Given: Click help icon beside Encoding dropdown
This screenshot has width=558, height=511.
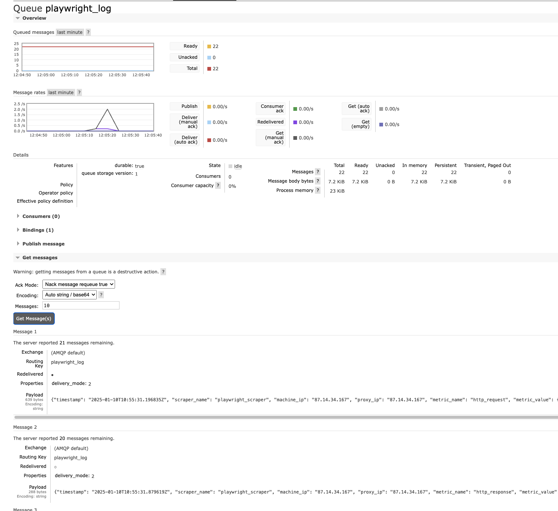Looking at the screenshot, I should pos(101,295).
